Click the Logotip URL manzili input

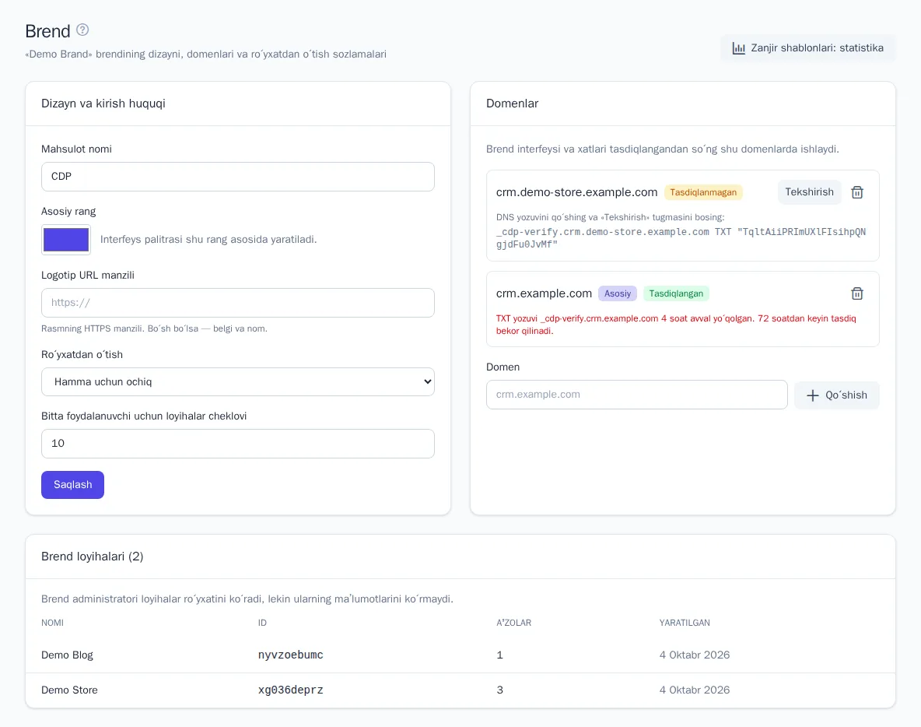[x=238, y=303]
